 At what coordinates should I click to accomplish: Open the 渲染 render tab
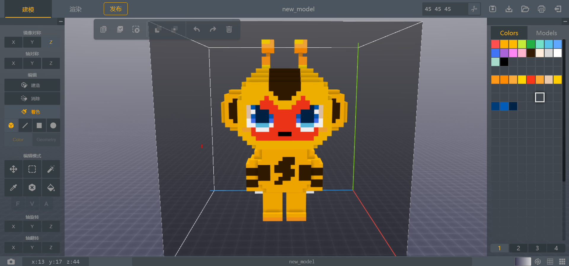click(76, 9)
